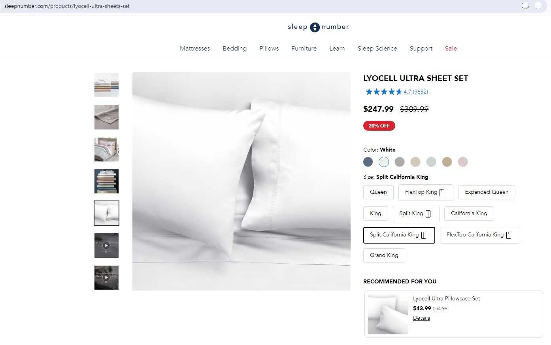Go to the Support section
The image size is (551, 345).
[421, 49]
